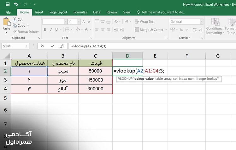Screen dimensions: 236x150
Task: Click Decrease Indent icon
Action: pyautogui.click(x=116, y=29)
